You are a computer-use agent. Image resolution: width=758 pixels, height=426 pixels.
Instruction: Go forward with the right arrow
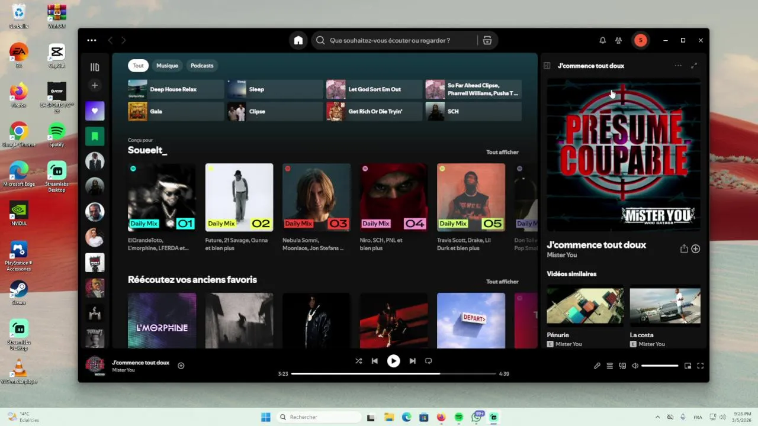(124, 40)
